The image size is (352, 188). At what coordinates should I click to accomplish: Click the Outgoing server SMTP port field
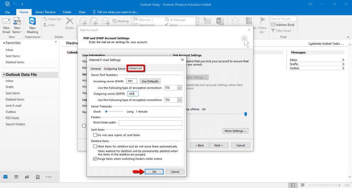[133, 94]
